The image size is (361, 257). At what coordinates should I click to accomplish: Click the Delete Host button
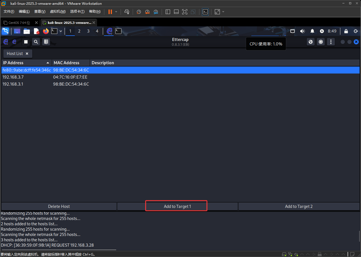(59, 206)
